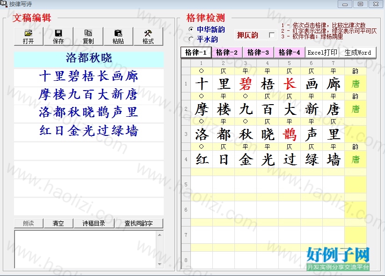
Task: Click the 打开 (Open) folder icon
Action: click(x=29, y=33)
